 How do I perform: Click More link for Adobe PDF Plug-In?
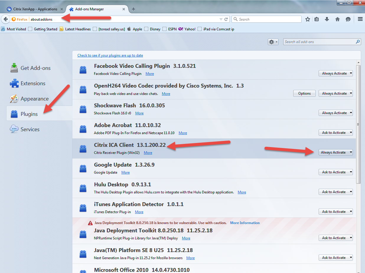point(183,133)
